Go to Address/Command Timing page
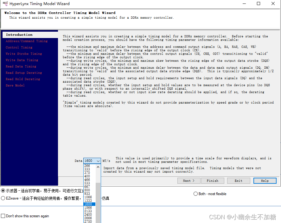Viewport: 281px width, 223px height. pyautogui.click(x=27, y=41)
